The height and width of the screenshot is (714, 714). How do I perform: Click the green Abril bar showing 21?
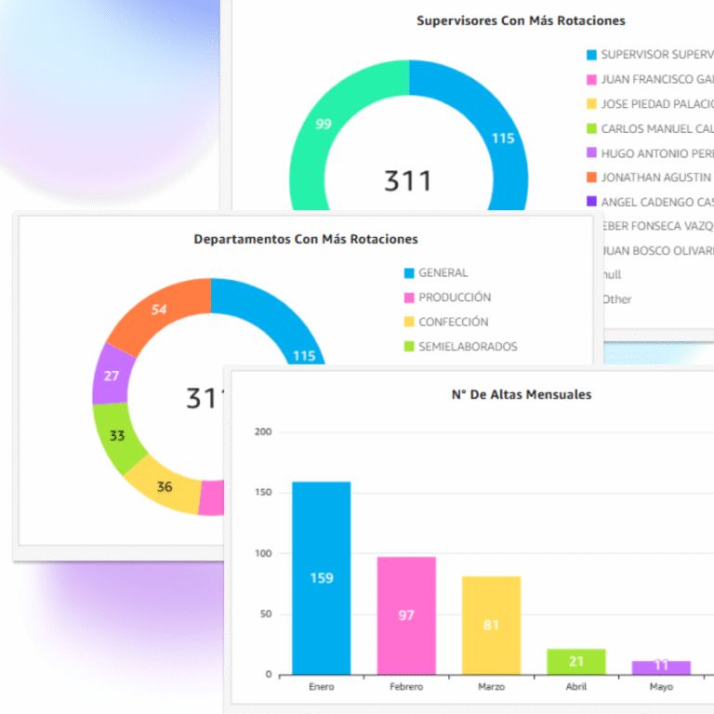point(576,662)
